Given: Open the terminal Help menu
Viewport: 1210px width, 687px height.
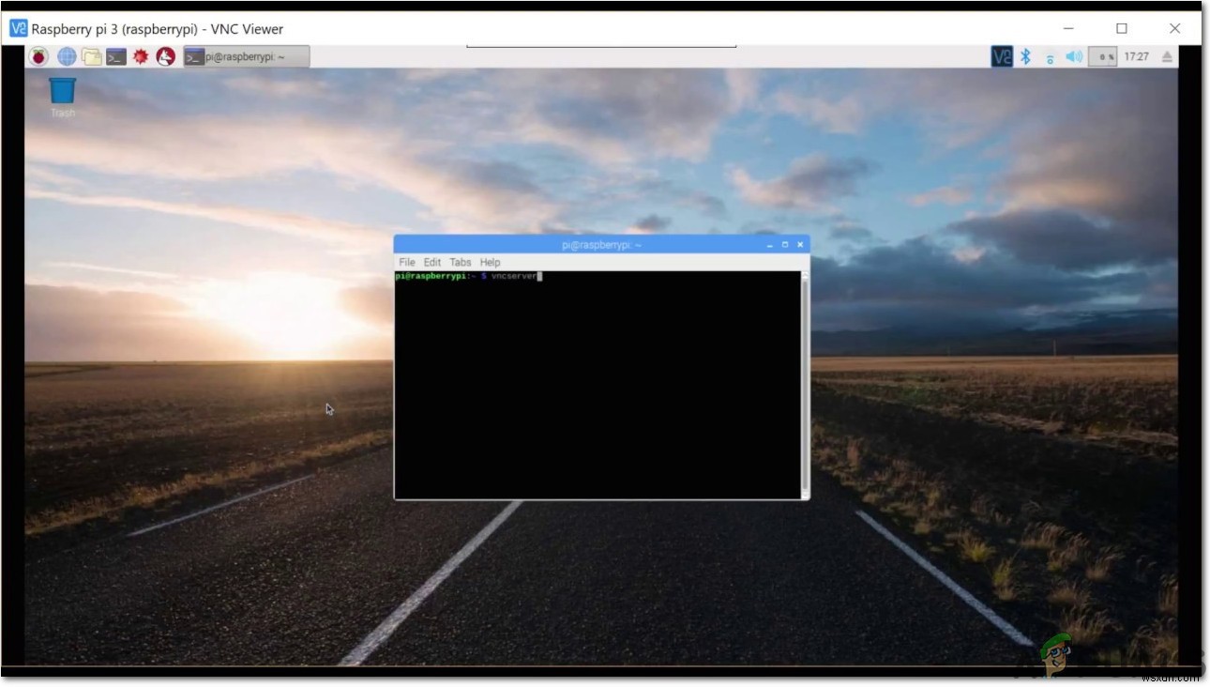Looking at the screenshot, I should (x=489, y=262).
